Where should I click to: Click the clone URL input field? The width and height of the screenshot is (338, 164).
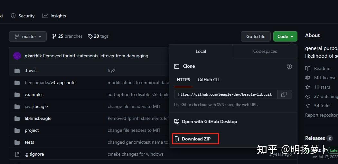tap(225, 94)
